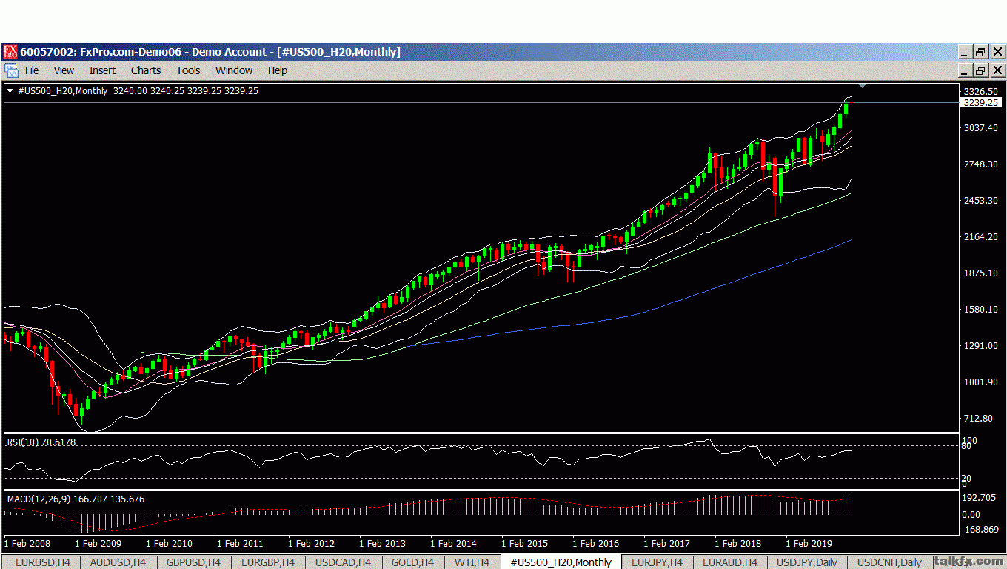Expand the #US500_H20,Monthly chart dropdown arrow
This screenshot has height=569, width=1007.
(10, 91)
